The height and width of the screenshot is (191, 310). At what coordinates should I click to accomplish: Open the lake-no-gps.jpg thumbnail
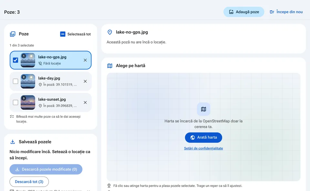[28, 60]
